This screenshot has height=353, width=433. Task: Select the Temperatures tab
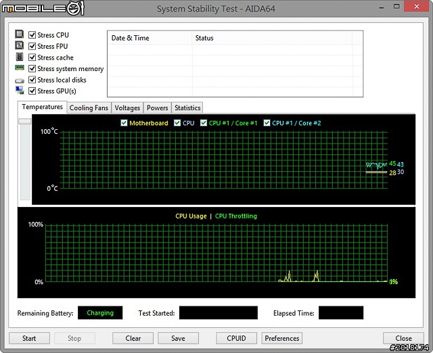[x=42, y=107]
